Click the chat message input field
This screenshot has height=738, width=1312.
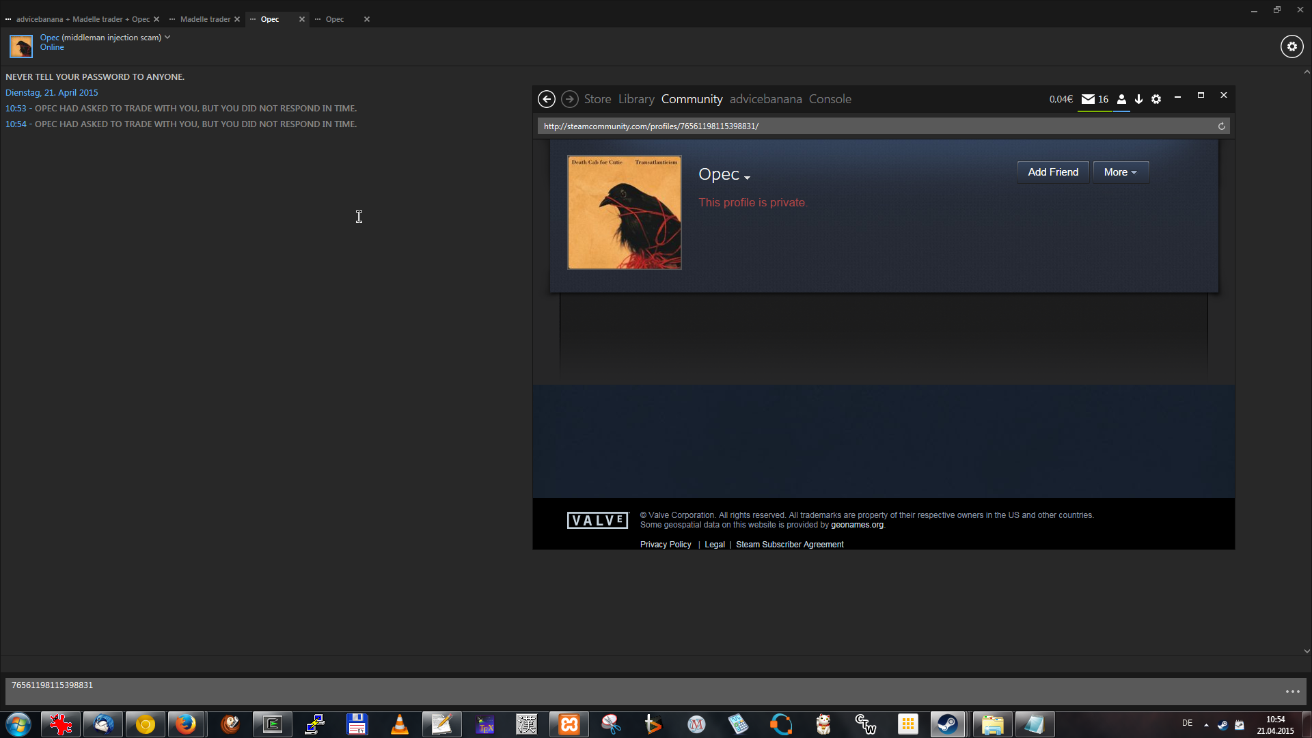615,690
